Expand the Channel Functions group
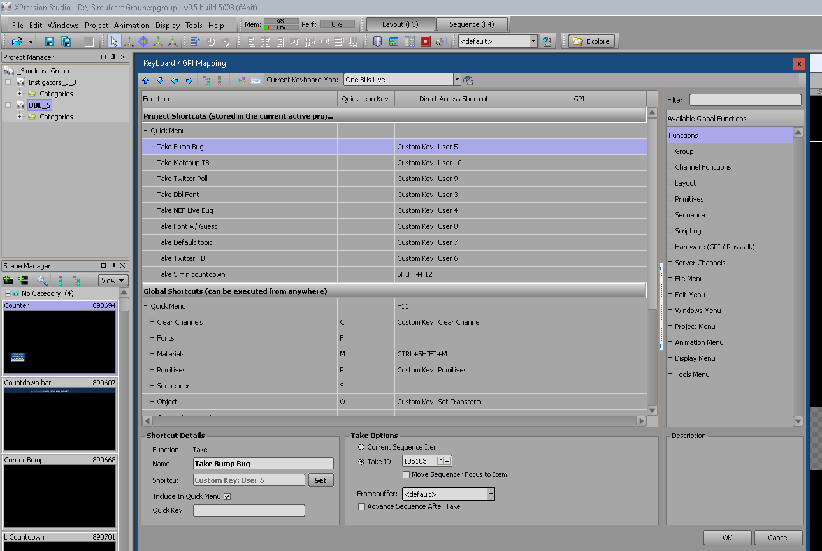 pyautogui.click(x=670, y=167)
